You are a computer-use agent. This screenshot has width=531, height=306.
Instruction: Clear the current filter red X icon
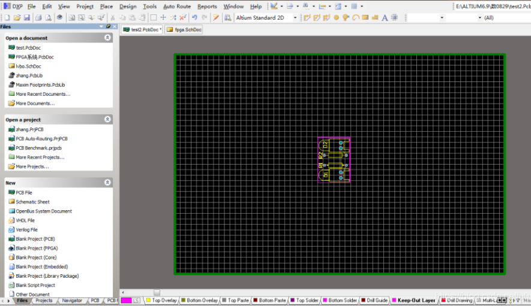183,17
